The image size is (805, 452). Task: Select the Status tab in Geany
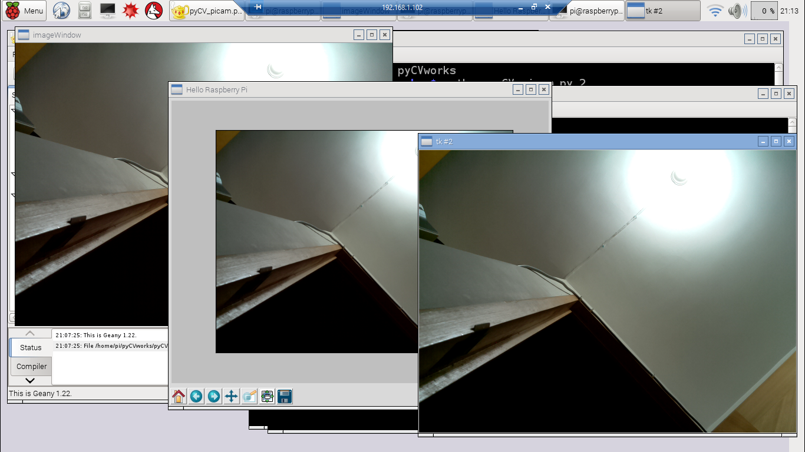[x=31, y=347]
